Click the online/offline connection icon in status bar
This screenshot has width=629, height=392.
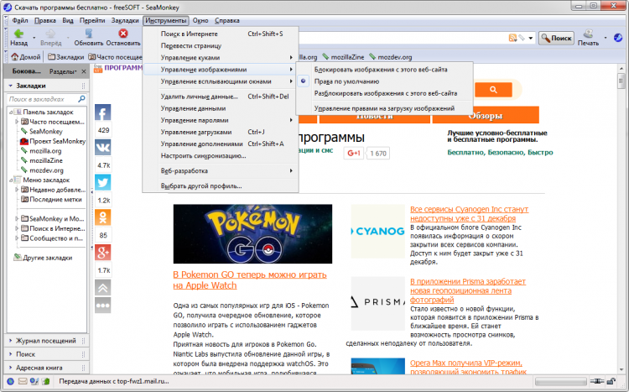click(597, 381)
